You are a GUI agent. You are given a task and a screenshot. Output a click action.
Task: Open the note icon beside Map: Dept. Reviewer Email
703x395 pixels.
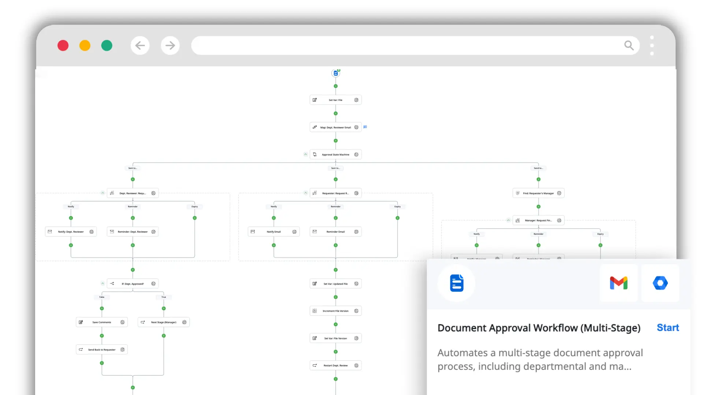click(365, 127)
